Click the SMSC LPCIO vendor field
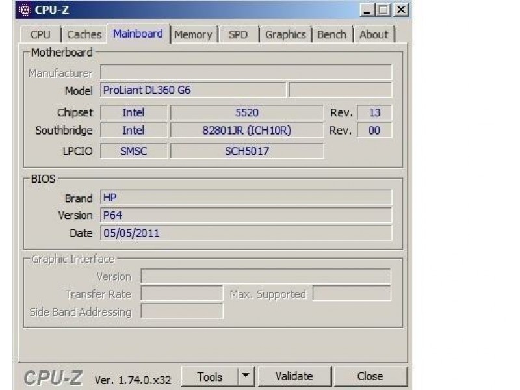 pyautogui.click(x=134, y=151)
